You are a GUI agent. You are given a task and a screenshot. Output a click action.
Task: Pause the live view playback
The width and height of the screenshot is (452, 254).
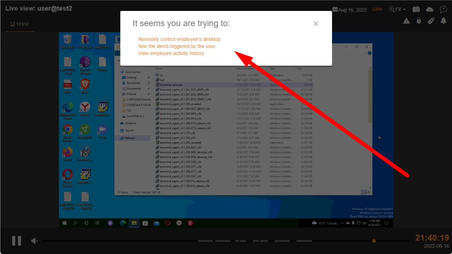[x=17, y=241]
